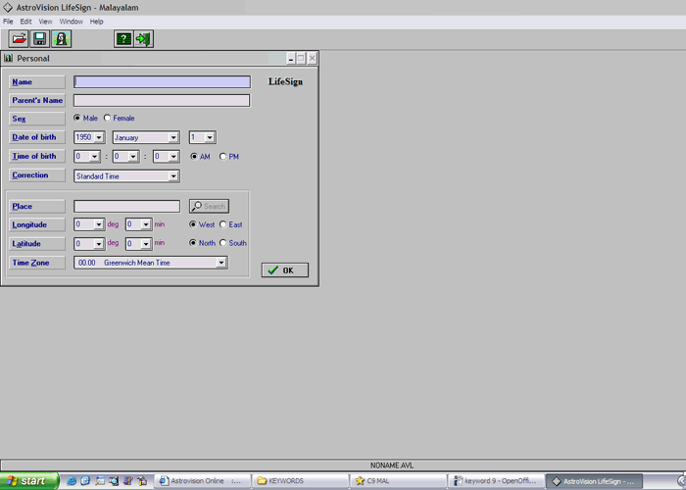Click the Correction label button
This screenshot has width=686, height=490.
pyautogui.click(x=37, y=175)
